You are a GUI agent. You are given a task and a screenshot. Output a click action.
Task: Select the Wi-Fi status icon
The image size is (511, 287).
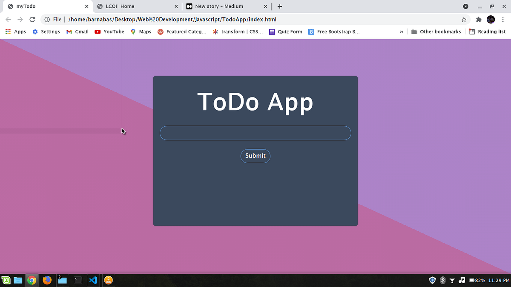(x=452, y=280)
